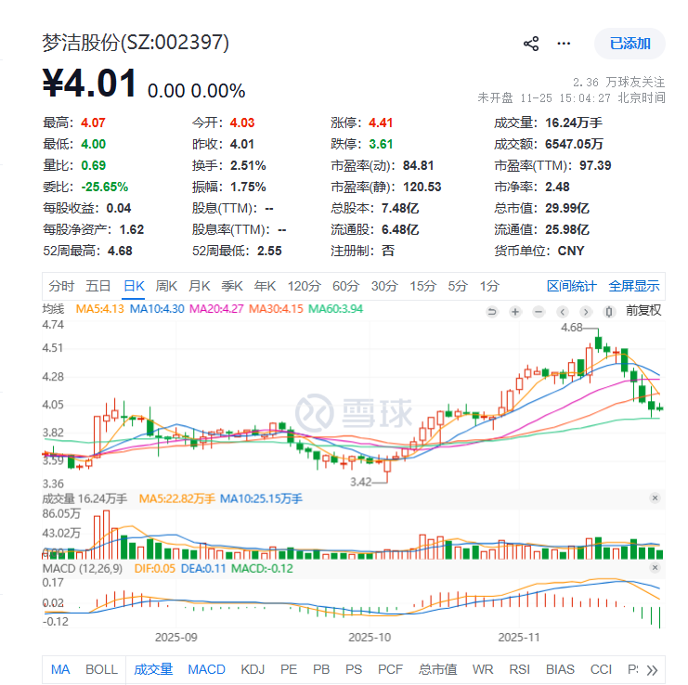Toggle the 成交量 indicator at bottom
The height and width of the screenshot is (685, 688).
(153, 669)
